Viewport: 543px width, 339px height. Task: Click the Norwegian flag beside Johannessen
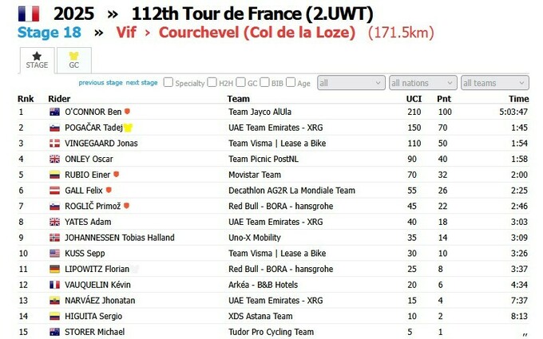pos(55,238)
